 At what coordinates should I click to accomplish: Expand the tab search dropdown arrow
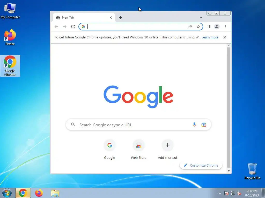201,18
